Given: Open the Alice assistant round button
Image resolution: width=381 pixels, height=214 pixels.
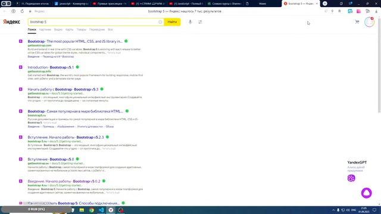Looking at the screenshot, I should coord(367,193).
